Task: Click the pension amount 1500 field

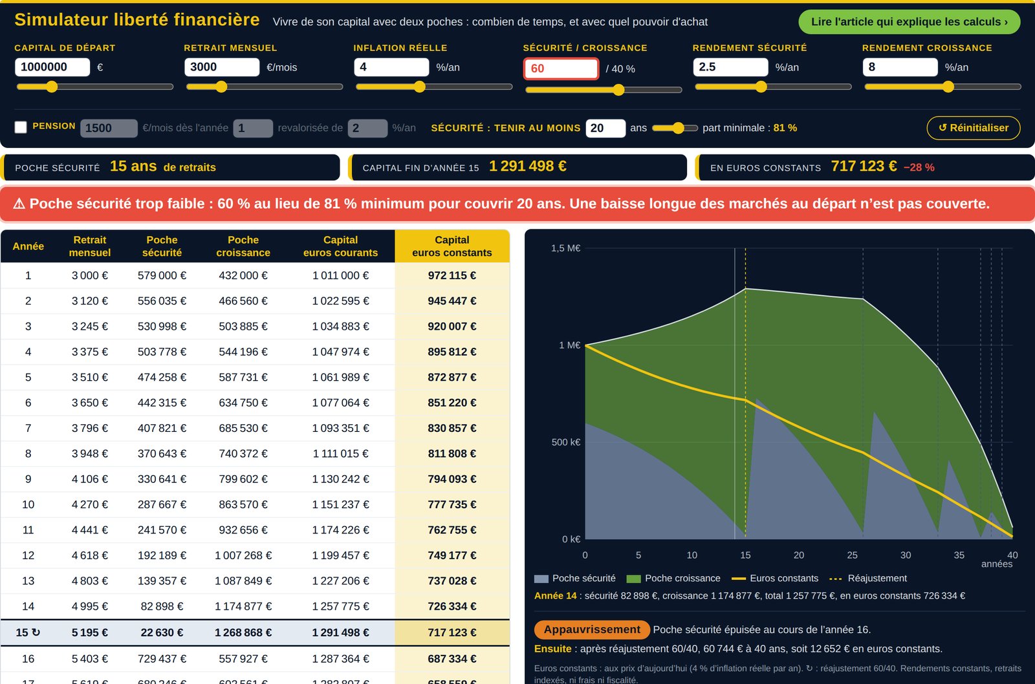Action: click(x=109, y=128)
